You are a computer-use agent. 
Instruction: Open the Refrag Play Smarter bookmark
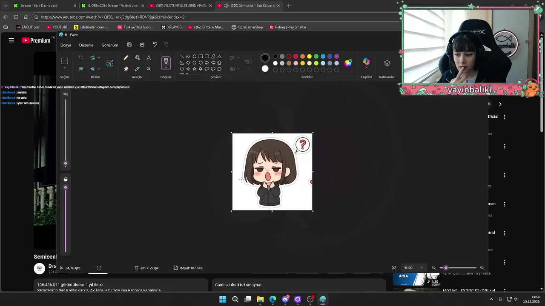tap(288, 27)
